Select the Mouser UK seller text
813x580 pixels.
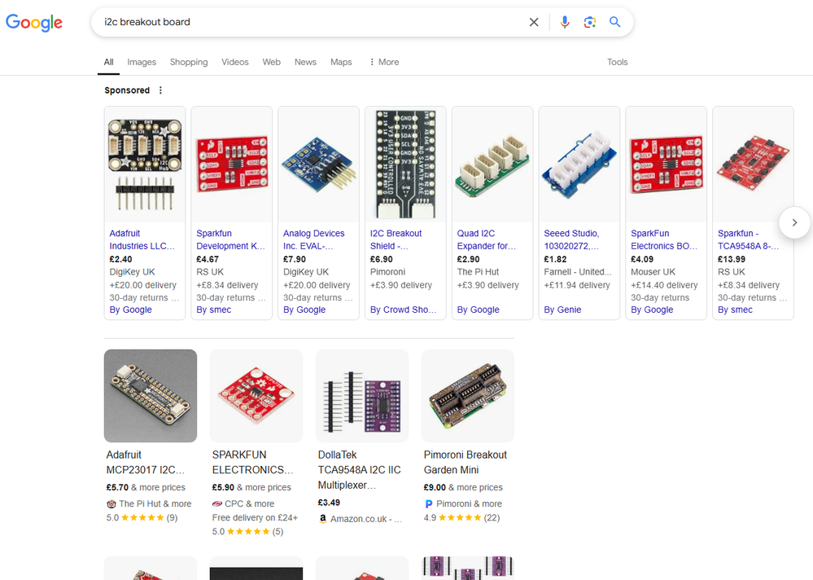click(x=653, y=272)
